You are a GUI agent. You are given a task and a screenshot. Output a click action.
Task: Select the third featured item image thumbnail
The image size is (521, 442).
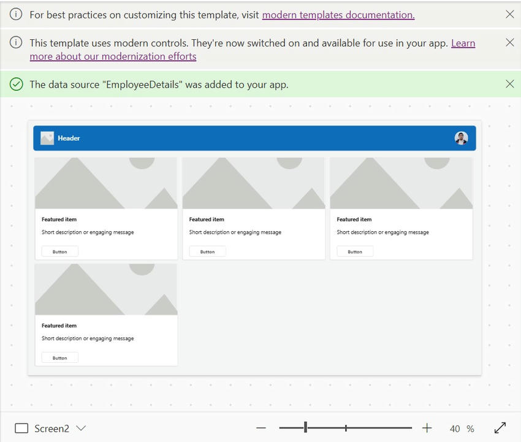401,183
